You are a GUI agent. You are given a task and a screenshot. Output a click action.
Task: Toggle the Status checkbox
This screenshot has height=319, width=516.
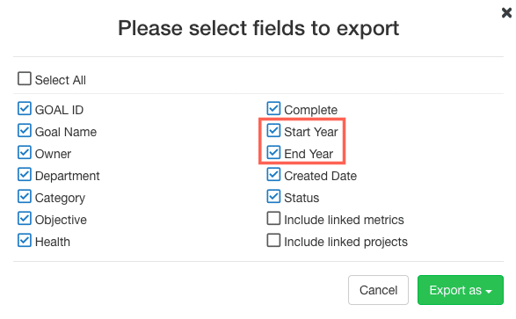tap(273, 197)
